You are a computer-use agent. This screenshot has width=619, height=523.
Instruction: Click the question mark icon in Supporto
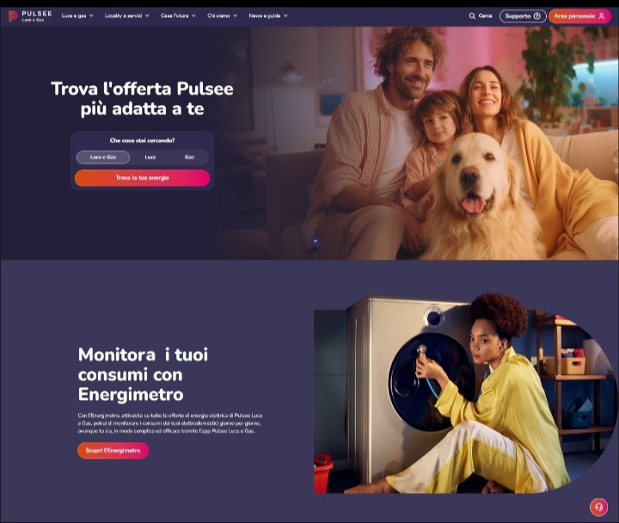tap(536, 15)
